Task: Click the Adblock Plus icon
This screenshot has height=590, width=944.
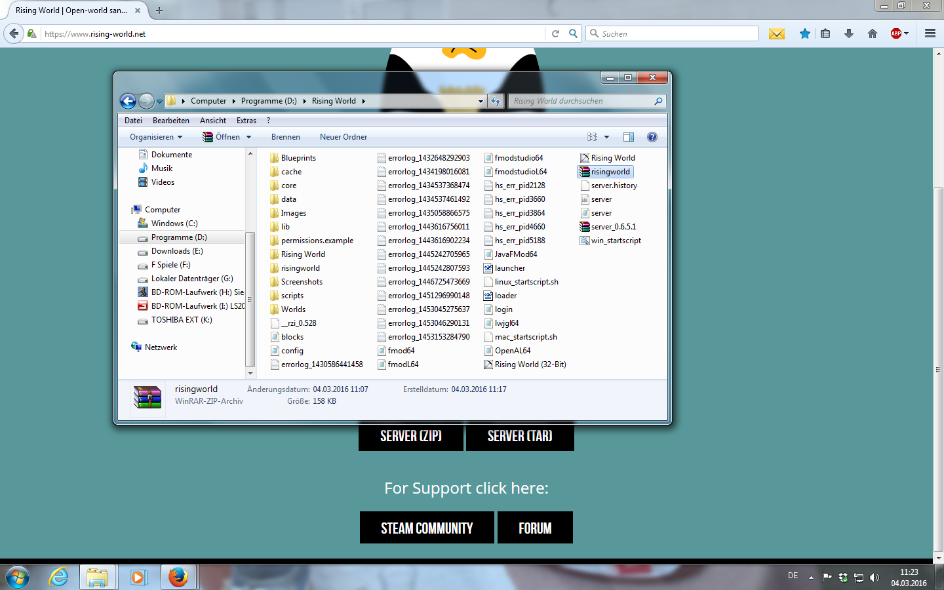Action: tap(896, 33)
